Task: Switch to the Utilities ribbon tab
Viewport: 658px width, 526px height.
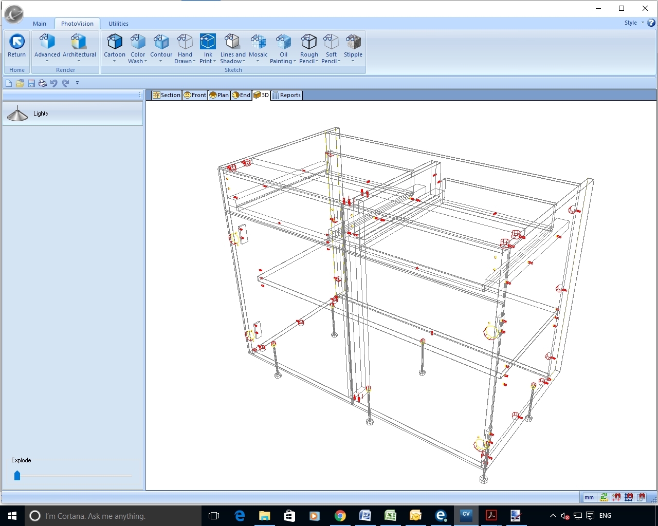Action: tap(118, 24)
